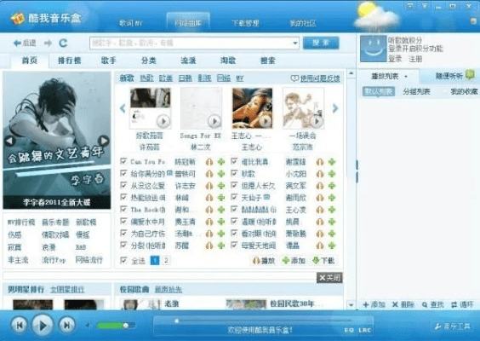
Task: Open the 我的社区 tab
Action: pyautogui.click(x=303, y=23)
